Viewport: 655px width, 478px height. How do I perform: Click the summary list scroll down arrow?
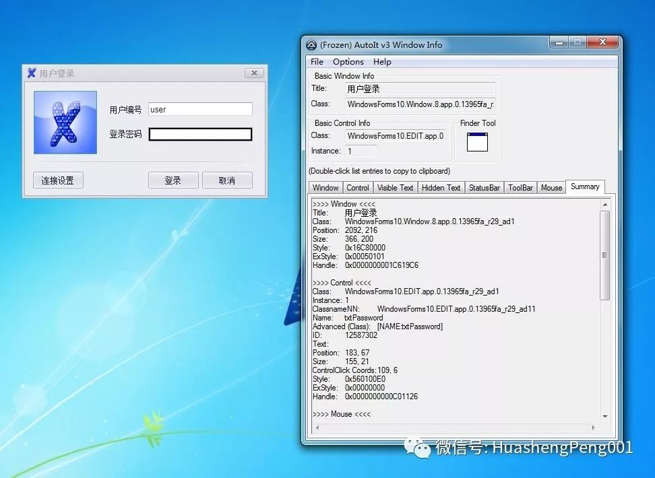[604, 417]
